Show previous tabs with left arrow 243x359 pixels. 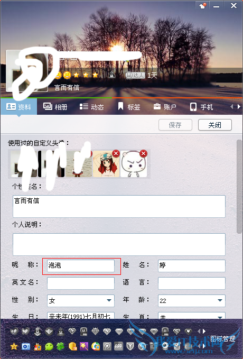231,107
